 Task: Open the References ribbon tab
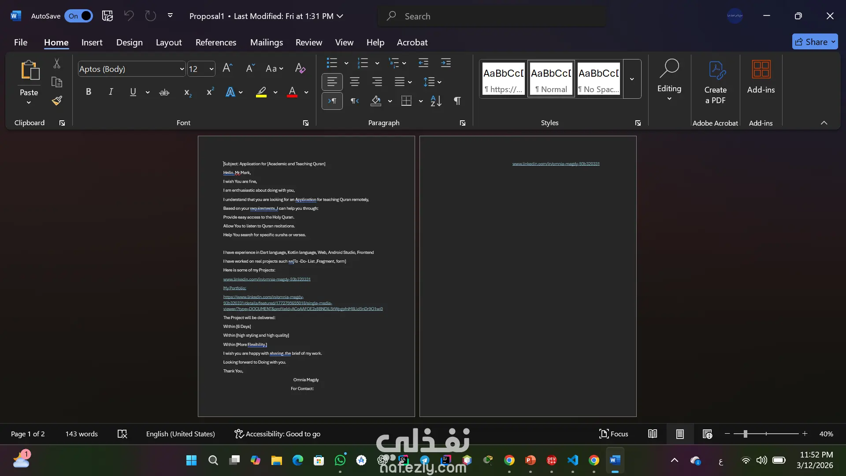tap(215, 42)
